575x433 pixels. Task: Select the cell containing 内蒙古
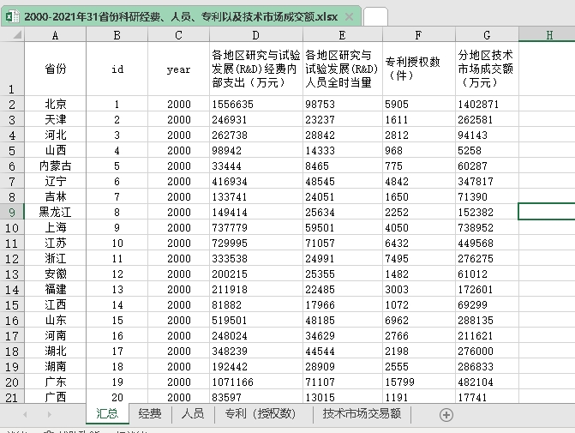56,165
